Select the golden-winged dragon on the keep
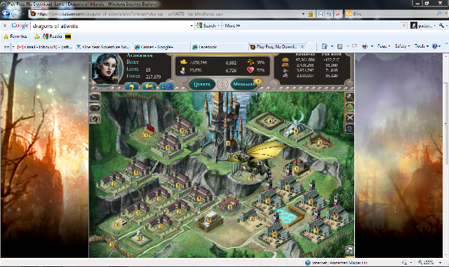449x267 pixels. pos(255,160)
